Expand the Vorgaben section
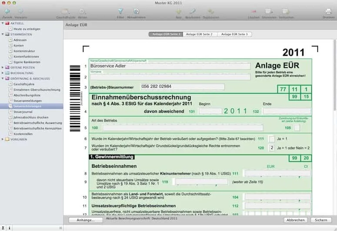The image size is (337, 231). coord(3,139)
